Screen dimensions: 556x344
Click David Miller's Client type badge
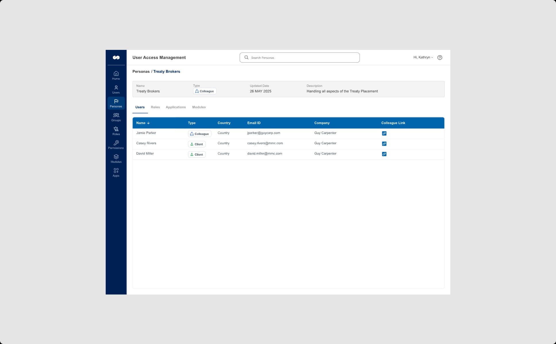point(197,155)
